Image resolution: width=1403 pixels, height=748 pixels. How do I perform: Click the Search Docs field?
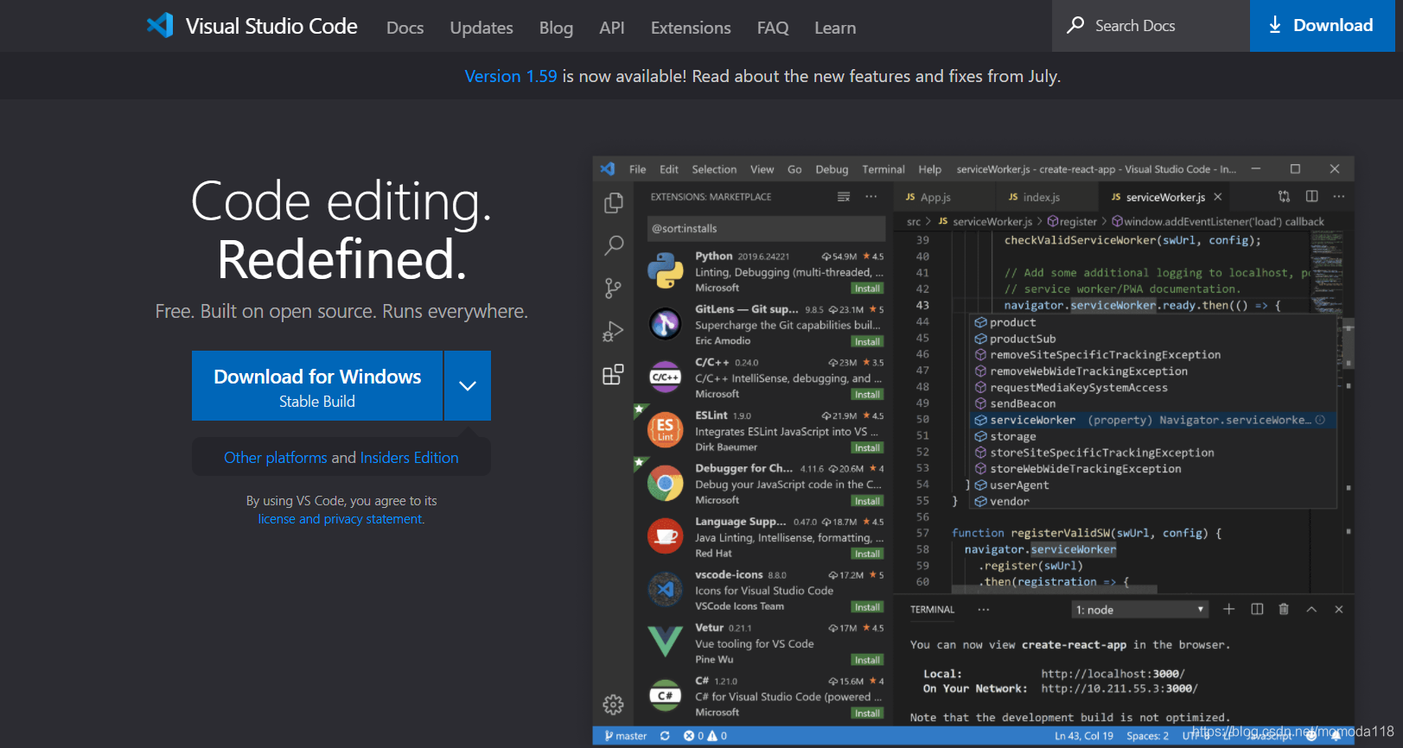[1151, 26]
